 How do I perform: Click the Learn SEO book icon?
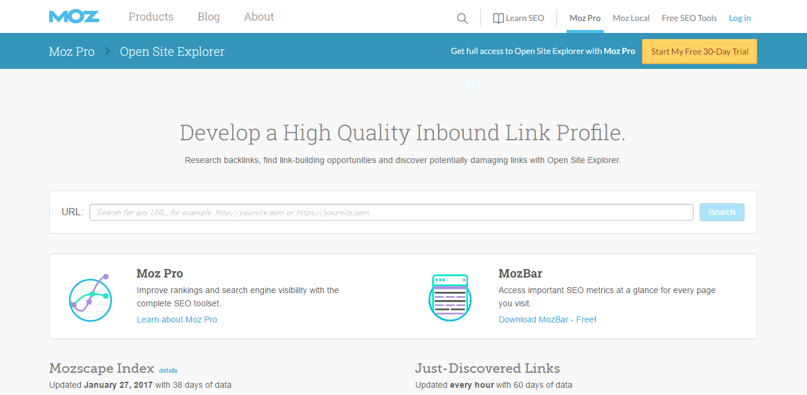(498, 19)
